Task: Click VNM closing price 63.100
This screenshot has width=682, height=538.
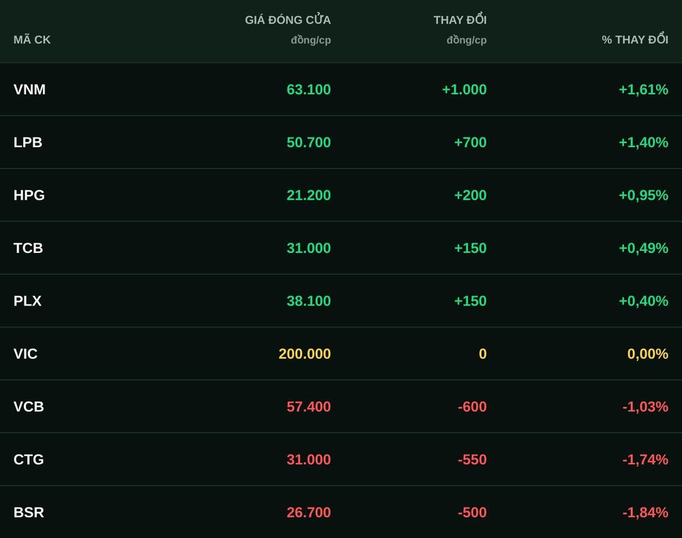Action: point(309,89)
